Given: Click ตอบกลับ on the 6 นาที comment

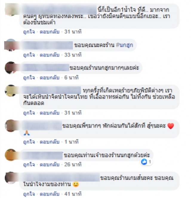Looking at the screenshot, I should coord(50,77).
